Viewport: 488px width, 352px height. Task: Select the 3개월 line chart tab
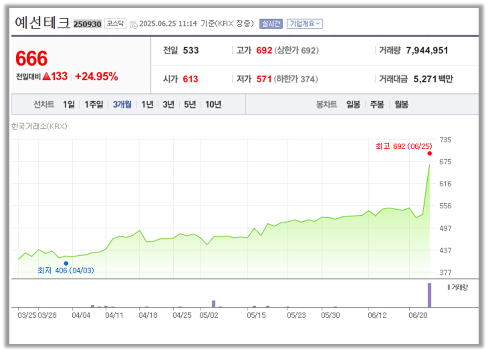[x=122, y=105]
